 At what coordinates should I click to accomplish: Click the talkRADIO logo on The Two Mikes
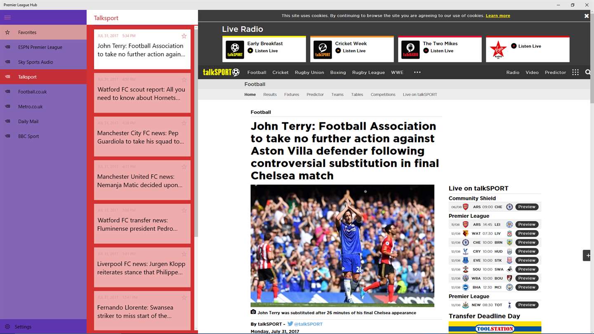coord(410,49)
